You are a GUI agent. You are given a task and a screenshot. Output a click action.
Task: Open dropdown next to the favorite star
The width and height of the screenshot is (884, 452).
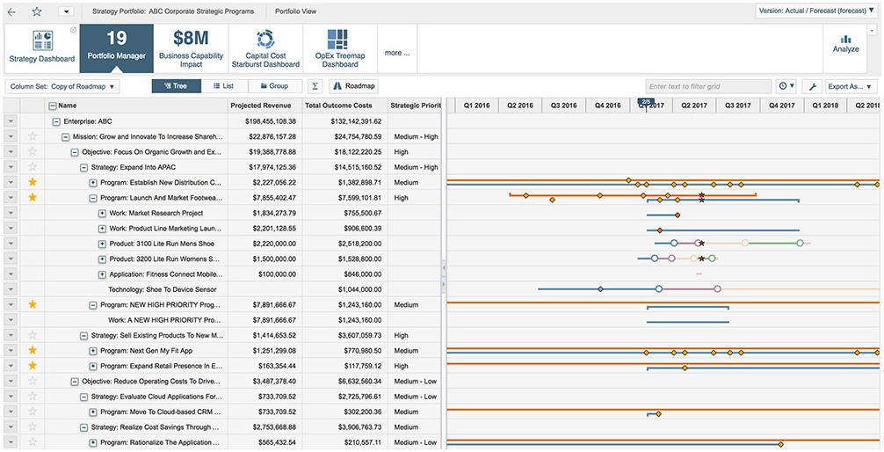pyautogui.click(x=66, y=11)
